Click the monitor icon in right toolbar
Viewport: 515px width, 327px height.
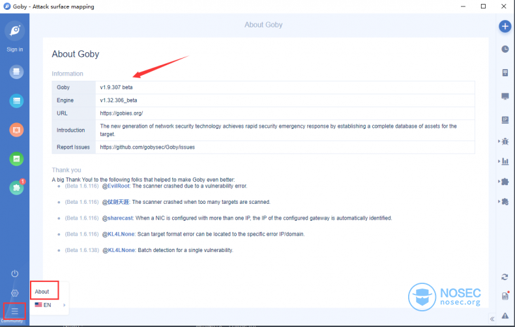click(x=505, y=96)
